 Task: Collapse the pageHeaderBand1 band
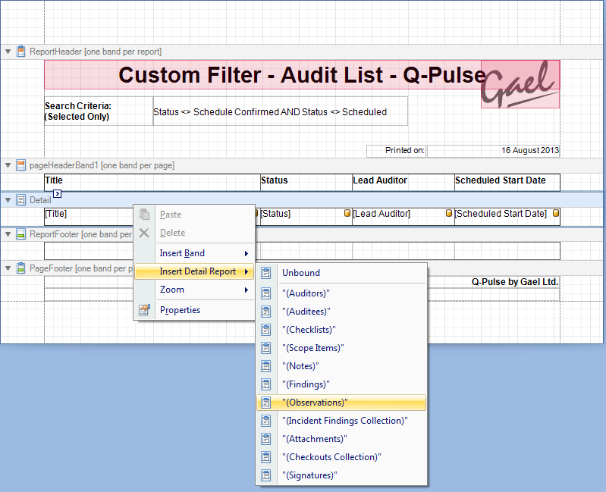pyautogui.click(x=8, y=165)
